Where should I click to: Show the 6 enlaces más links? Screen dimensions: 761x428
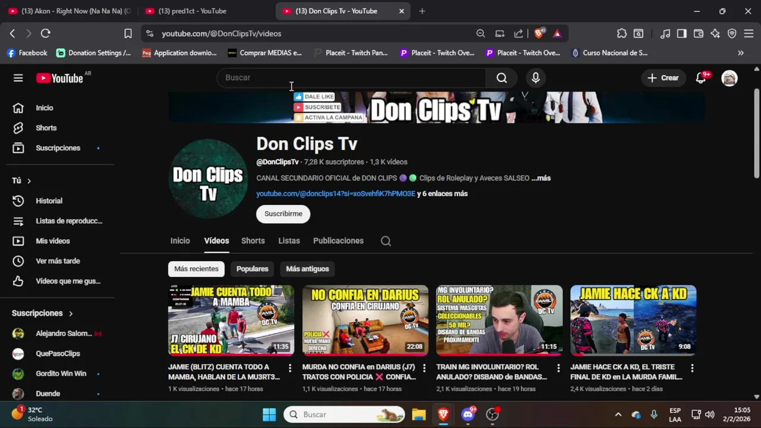(x=442, y=194)
